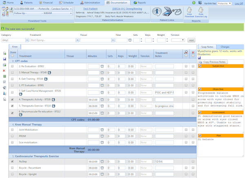
Task: Click the Print Flowsheet report icon
Action: 189,12
